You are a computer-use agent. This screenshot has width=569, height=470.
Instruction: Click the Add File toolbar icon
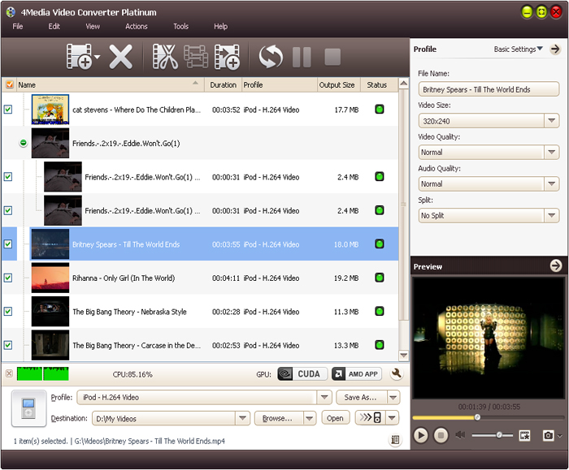click(x=79, y=57)
